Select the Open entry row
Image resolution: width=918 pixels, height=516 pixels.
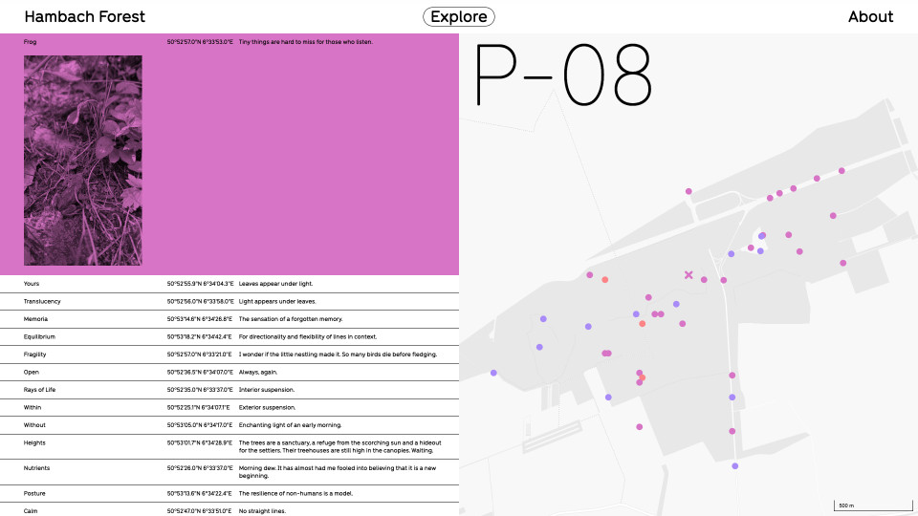point(229,372)
